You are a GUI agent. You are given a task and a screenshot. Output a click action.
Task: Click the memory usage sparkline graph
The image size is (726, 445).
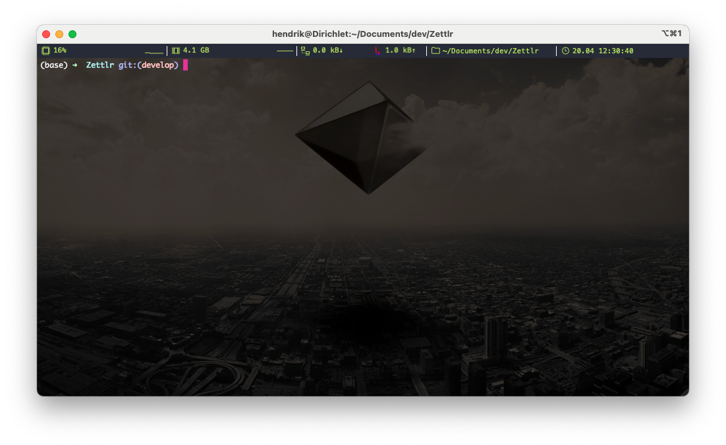pos(285,51)
